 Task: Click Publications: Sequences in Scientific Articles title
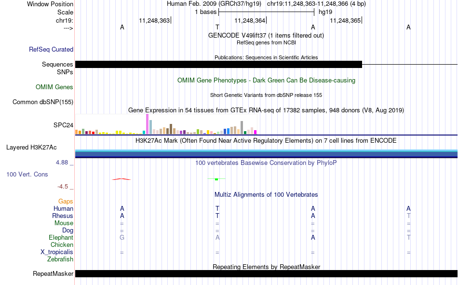(x=266, y=57)
